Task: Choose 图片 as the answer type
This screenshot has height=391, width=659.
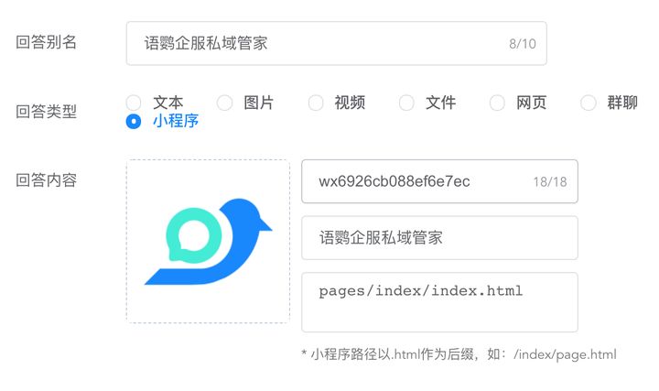Action: (224, 103)
